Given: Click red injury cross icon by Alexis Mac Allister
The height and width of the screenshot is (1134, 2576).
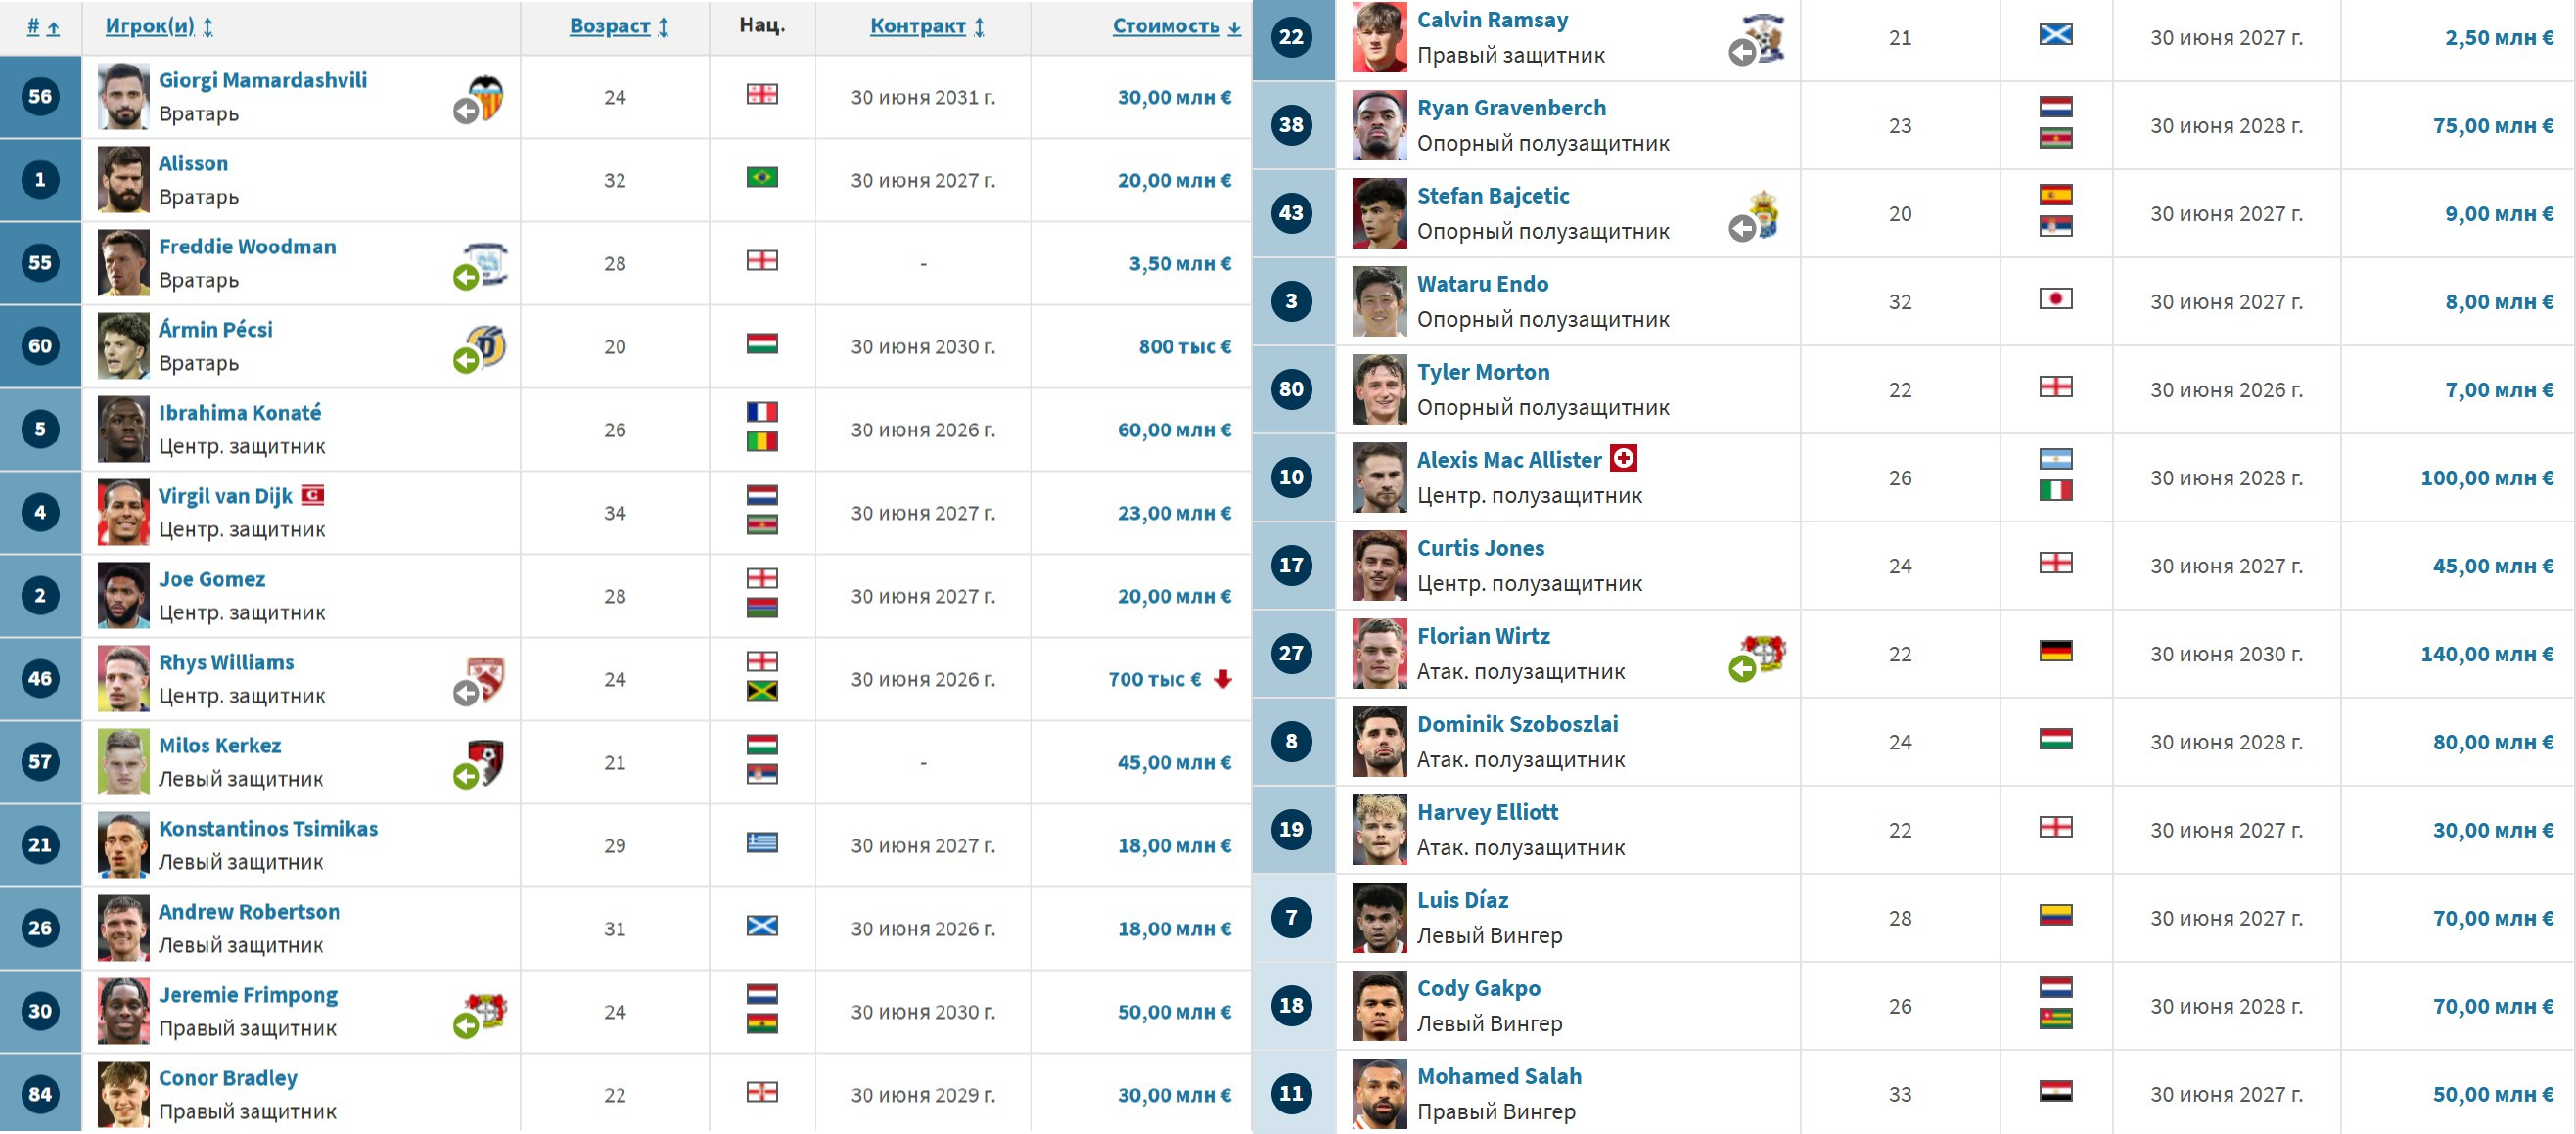Looking at the screenshot, I should 1623,459.
